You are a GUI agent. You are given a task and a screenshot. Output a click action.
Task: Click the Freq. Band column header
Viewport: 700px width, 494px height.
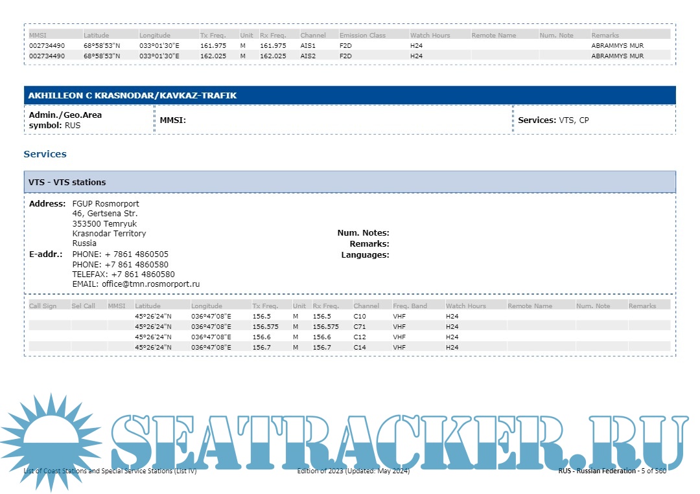click(x=410, y=306)
